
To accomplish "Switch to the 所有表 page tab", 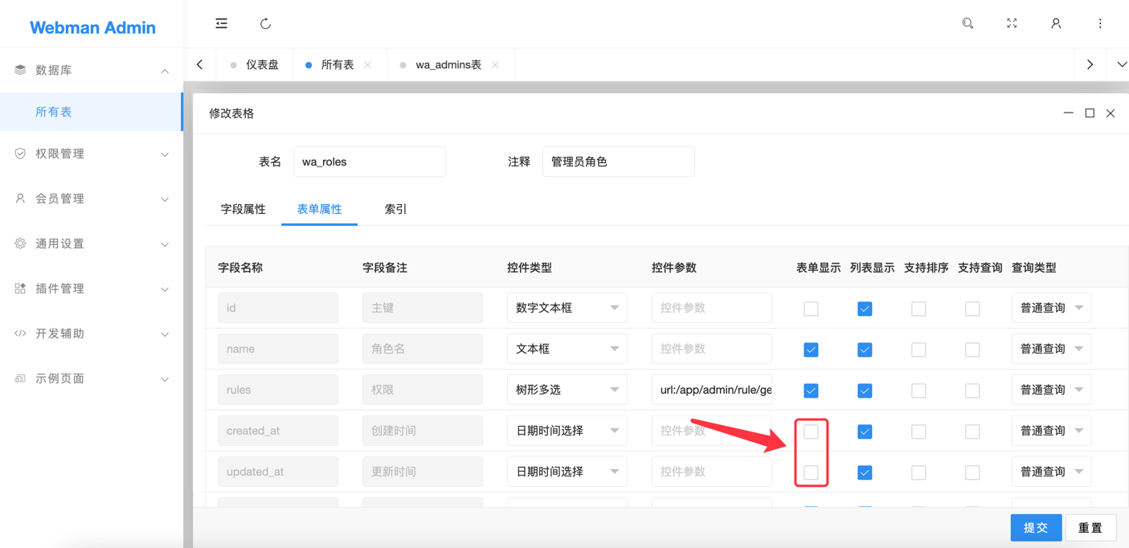I will tap(337, 65).
